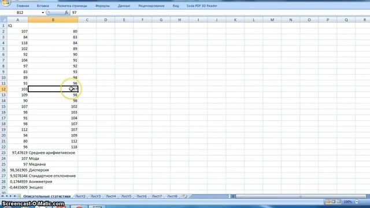The width and height of the screenshot is (370, 208).
Task: Click cell with skewness 0,1744959
Action: (17, 181)
